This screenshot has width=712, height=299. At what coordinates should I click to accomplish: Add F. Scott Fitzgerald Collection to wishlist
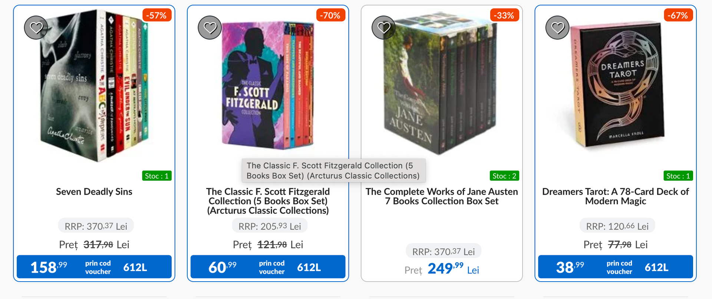coord(210,28)
